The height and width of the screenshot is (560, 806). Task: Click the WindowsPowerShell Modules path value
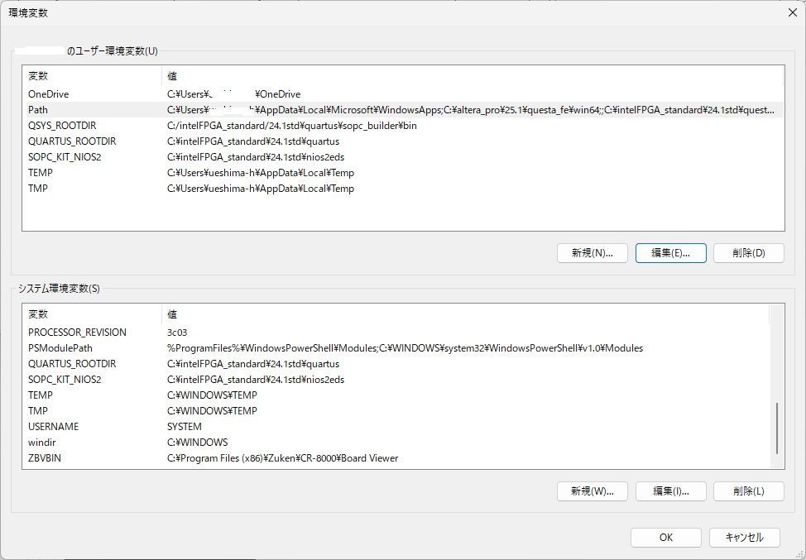(405, 347)
